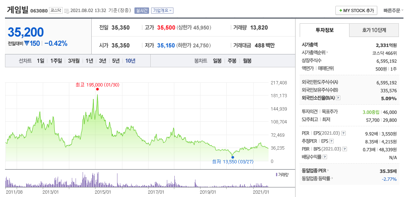The height and width of the screenshot is (197, 413).
Task: Click the 181,173 y-axis label
Action: (279, 96)
